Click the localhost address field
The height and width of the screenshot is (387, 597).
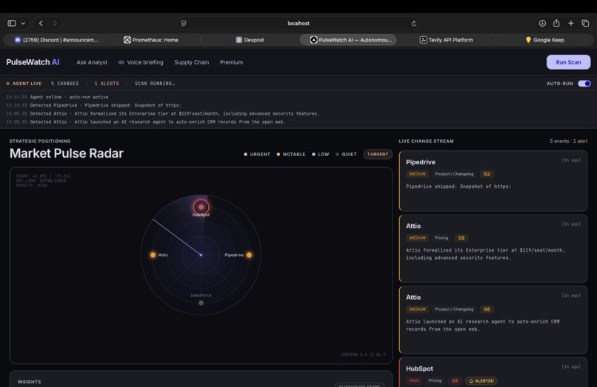coord(298,23)
